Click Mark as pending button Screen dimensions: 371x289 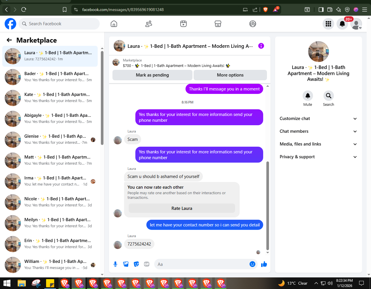[152, 75]
